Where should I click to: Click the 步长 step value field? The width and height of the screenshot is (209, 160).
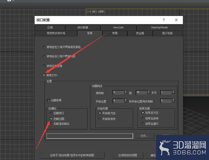(166, 92)
